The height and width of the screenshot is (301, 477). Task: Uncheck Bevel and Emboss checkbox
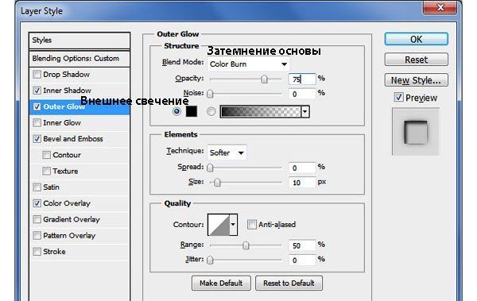coord(37,139)
